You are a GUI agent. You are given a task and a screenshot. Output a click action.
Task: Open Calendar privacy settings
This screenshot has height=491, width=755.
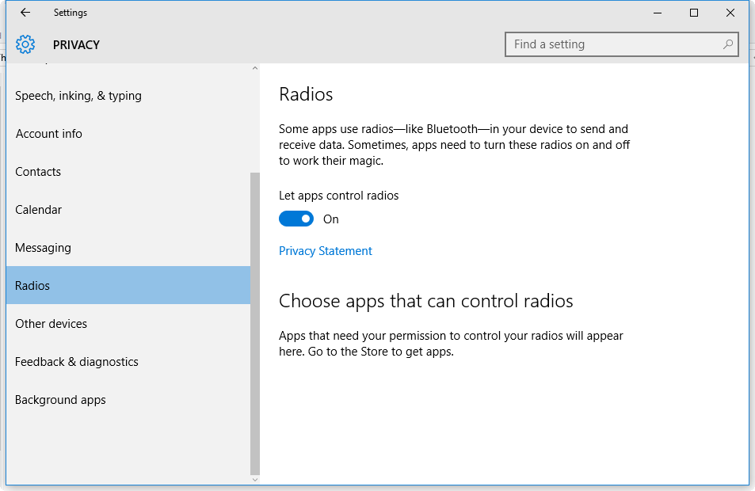click(39, 210)
